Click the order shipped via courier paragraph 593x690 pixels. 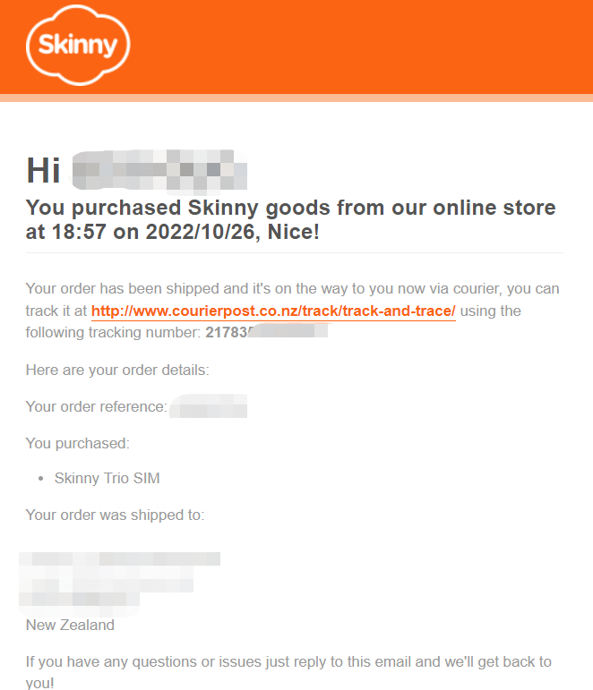(293, 311)
